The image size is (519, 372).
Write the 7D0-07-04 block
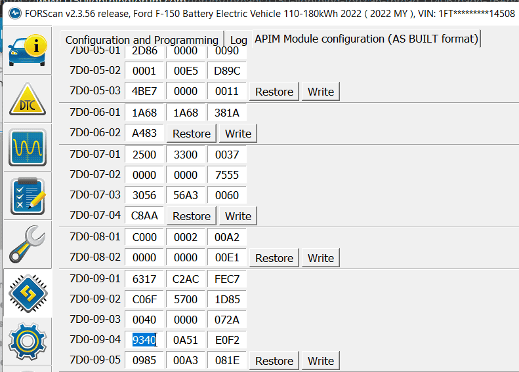[x=238, y=216]
